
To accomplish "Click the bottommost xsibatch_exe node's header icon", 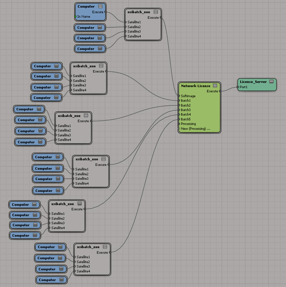I will tap(105, 247).
